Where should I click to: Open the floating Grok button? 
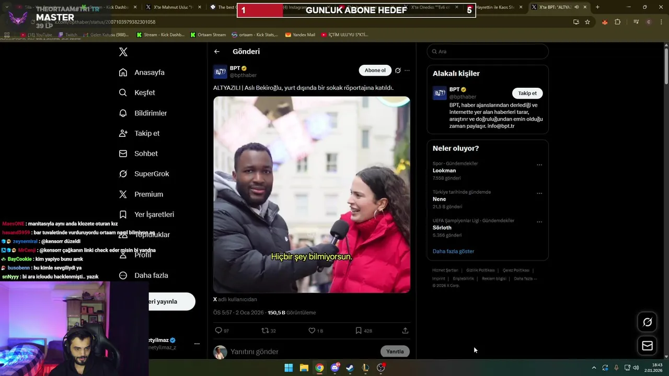pyautogui.click(x=647, y=322)
